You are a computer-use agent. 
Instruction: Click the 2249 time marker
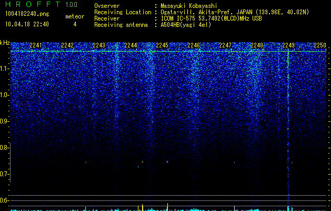pos(288,45)
